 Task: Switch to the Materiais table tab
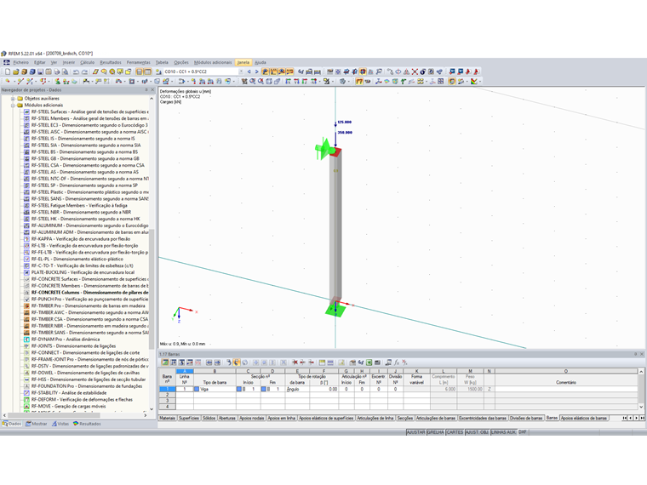pos(168,418)
